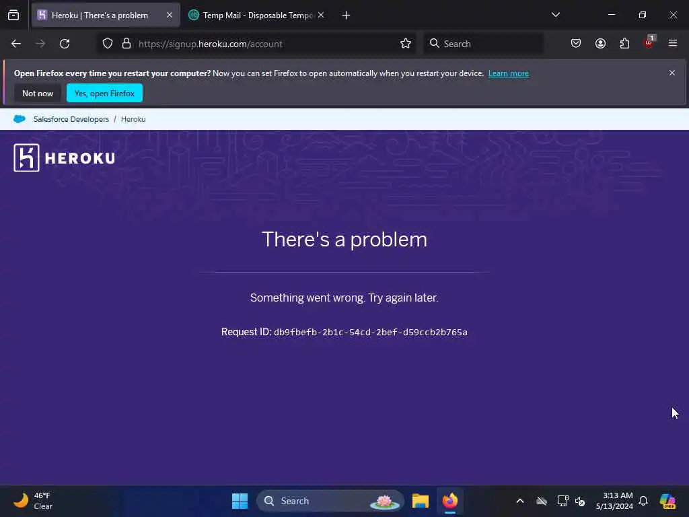Viewport: 689px width, 517px height.
Task: Show hidden system tray icons
Action: click(x=520, y=501)
